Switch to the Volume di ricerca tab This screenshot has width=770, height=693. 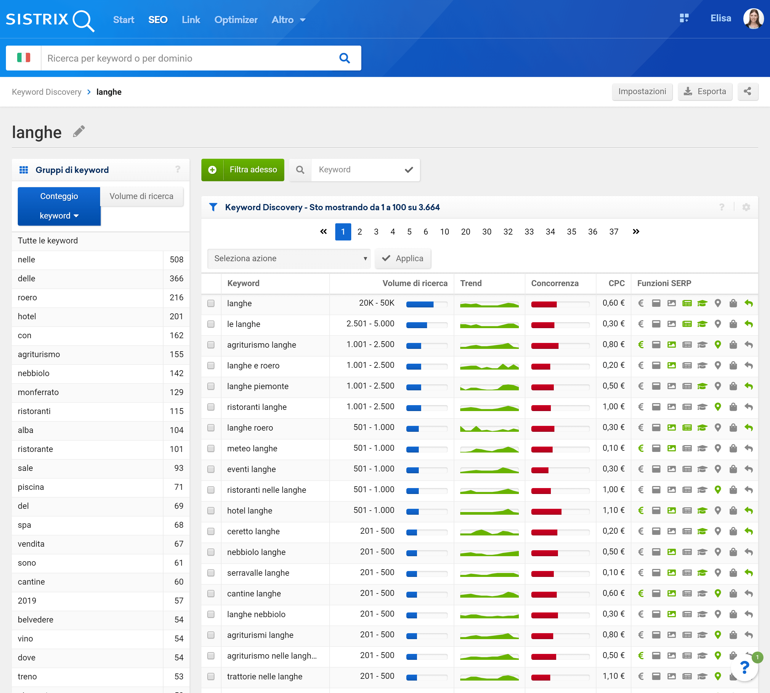pyautogui.click(x=141, y=196)
